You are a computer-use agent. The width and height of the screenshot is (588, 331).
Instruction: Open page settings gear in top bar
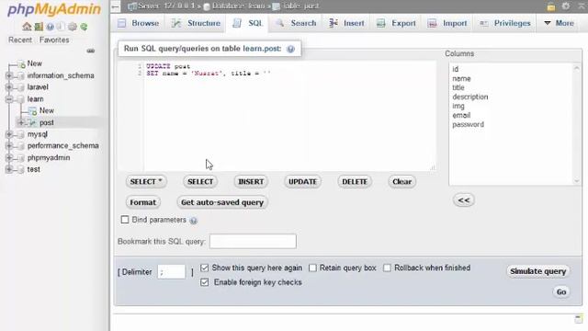pyautogui.click(x=566, y=6)
